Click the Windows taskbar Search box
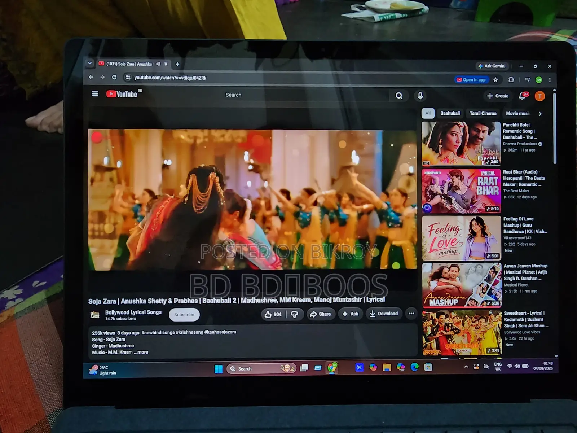 (261, 368)
